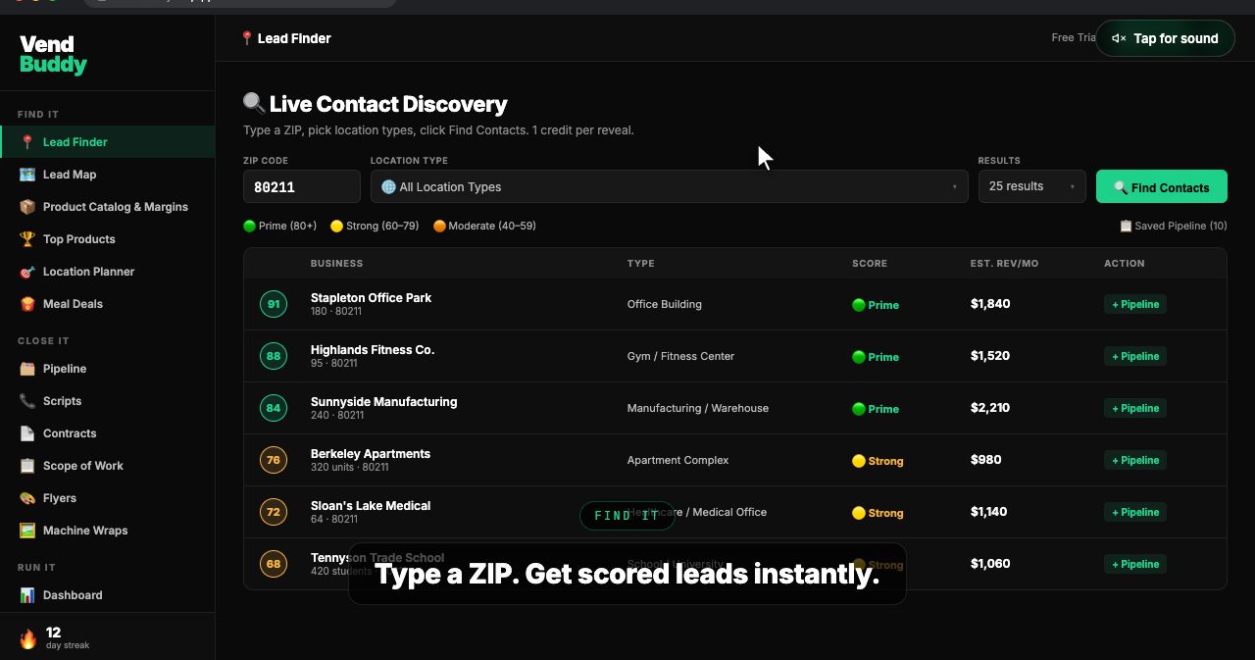Viewport: 1255px width, 660px height.
Task: Click the globe icon in Location Type field
Action: (x=388, y=186)
